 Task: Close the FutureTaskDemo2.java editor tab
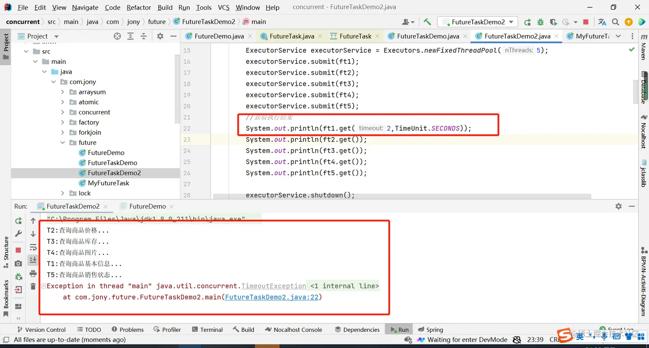tap(556, 36)
